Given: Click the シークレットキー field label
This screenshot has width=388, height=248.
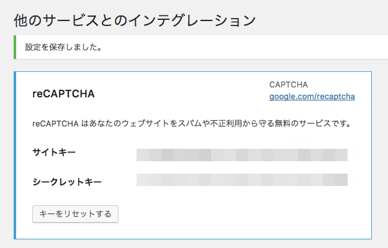Looking at the screenshot, I should tap(67, 182).
